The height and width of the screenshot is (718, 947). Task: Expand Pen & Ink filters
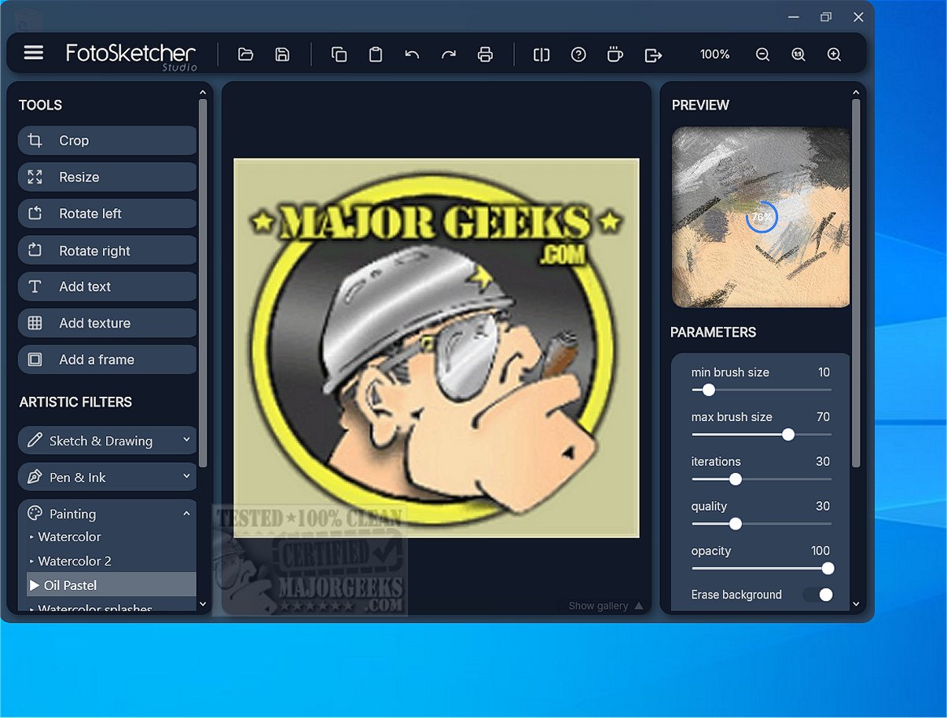[x=107, y=477]
